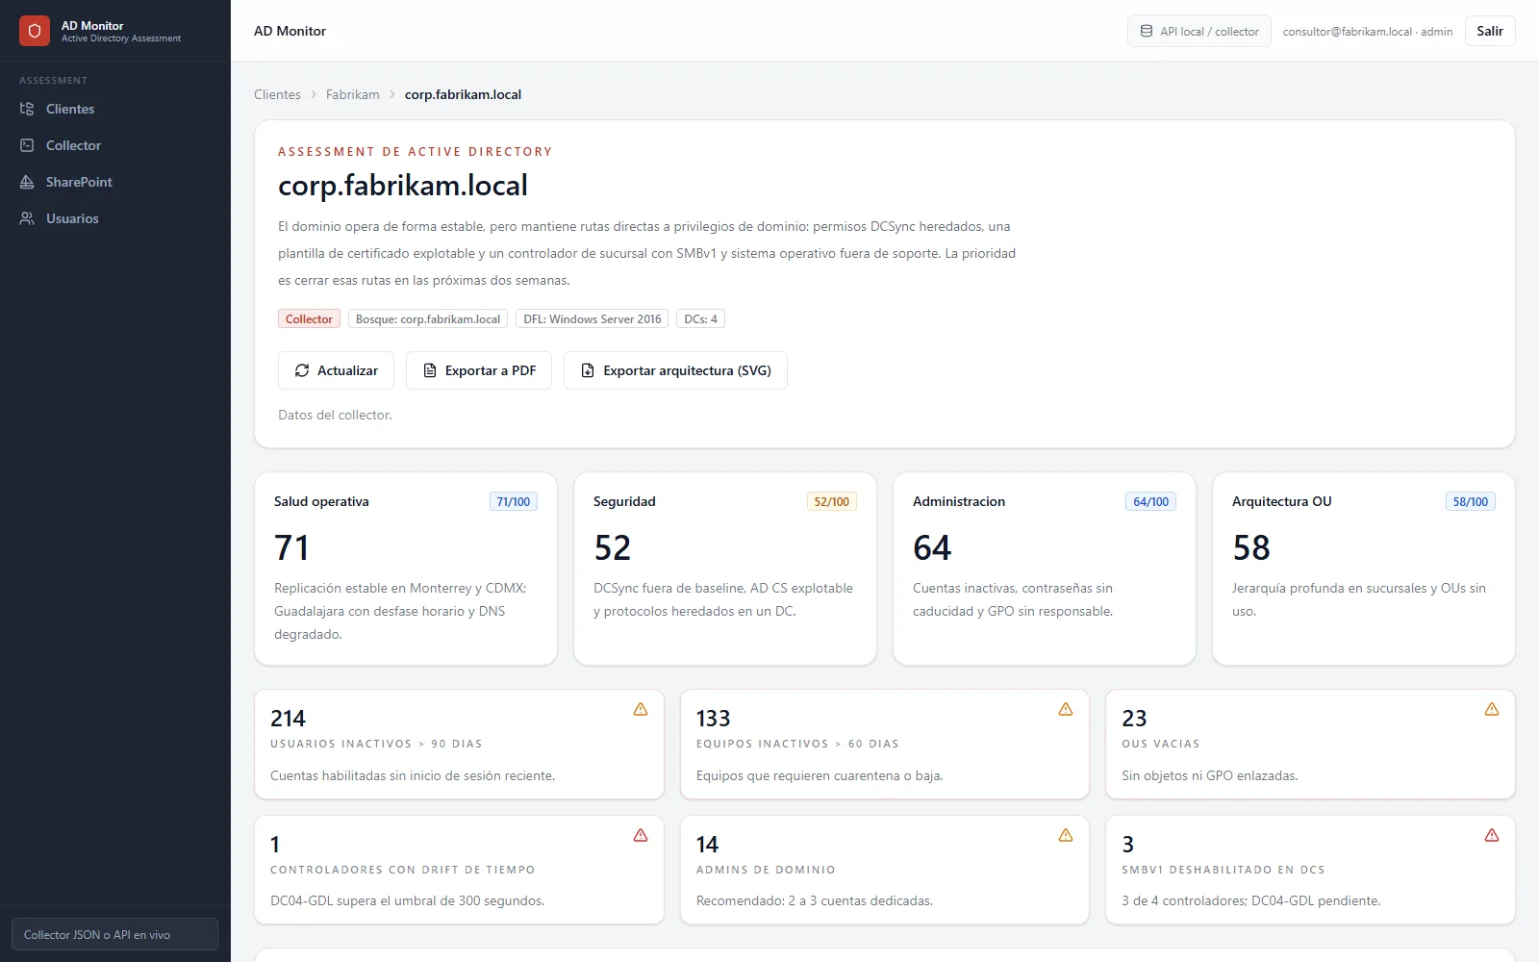Click the SharePoint icon in sidebar

click(27, 182)
